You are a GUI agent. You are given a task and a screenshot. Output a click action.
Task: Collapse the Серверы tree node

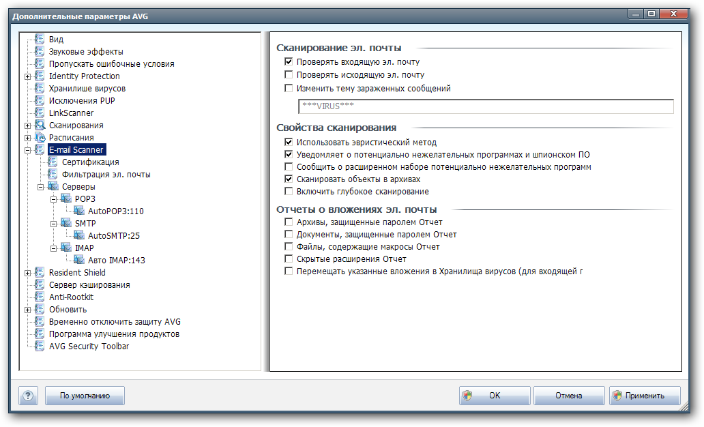41,187
